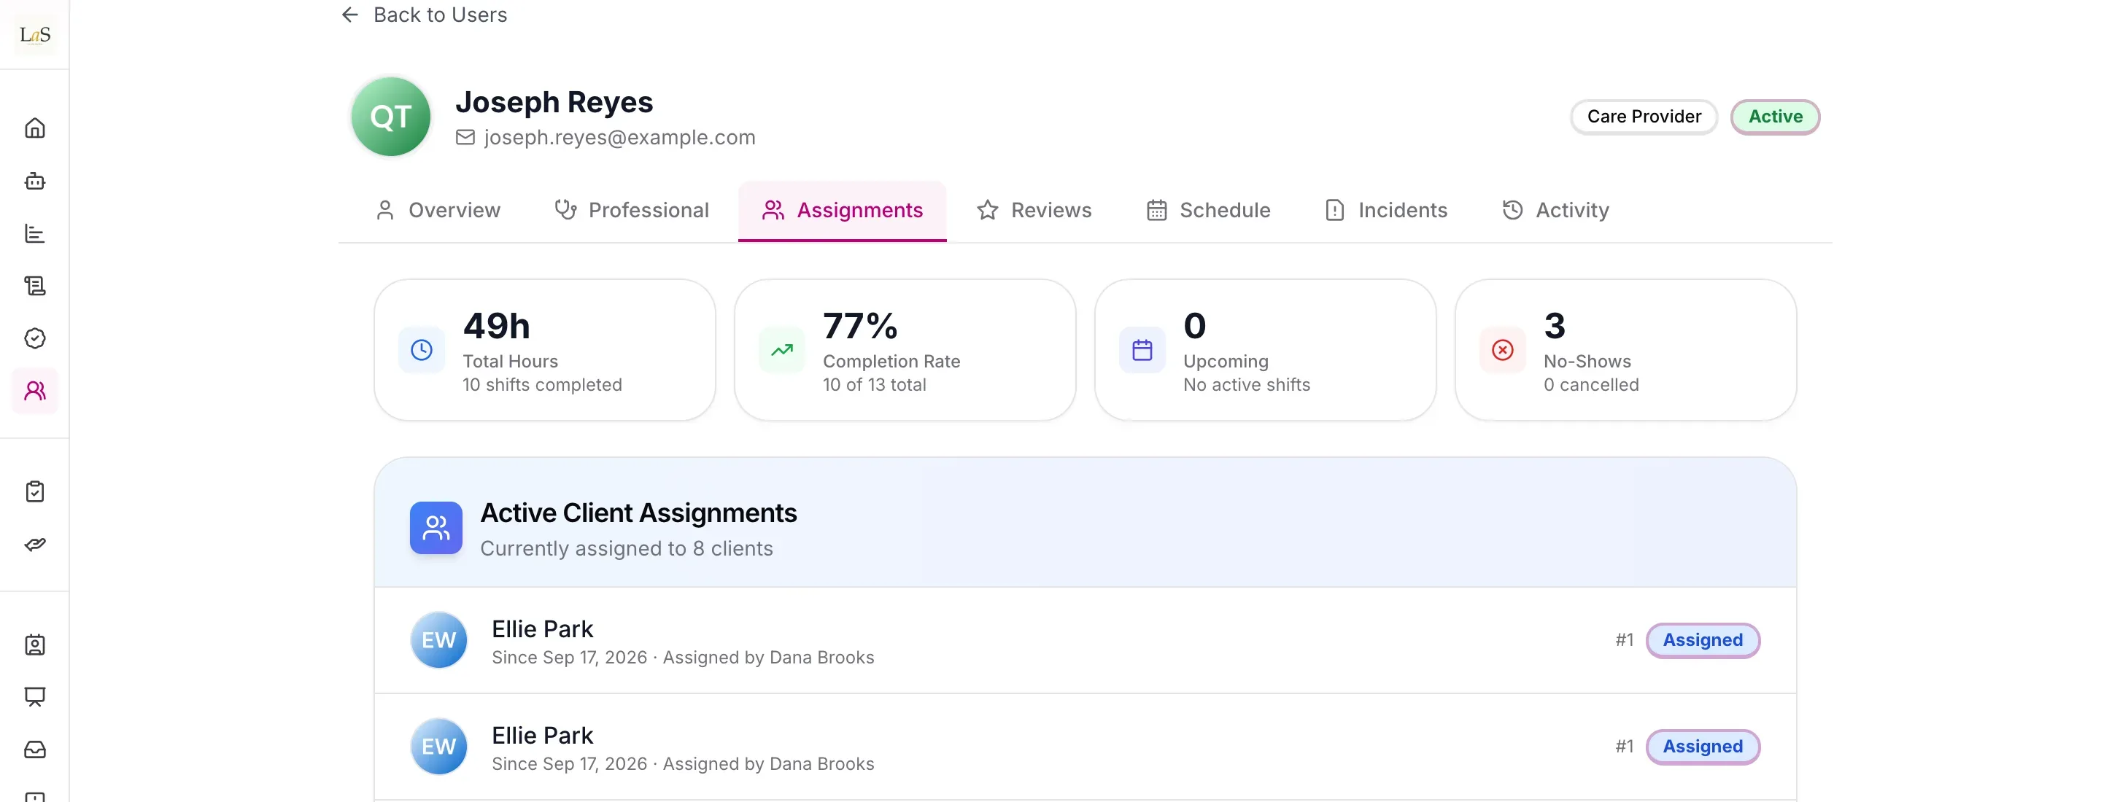The height and width of the screenshot is (802, 2101).
Task: Switch to the Professional tab
Action: pyautogui.click(x=632, y=210)
